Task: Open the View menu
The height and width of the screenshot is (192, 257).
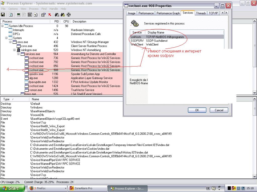Action: coord(23,9)
